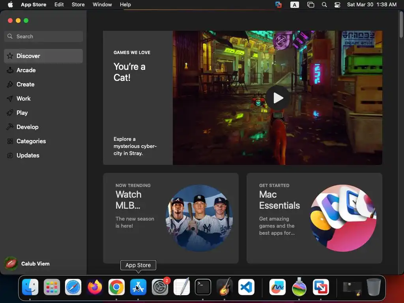Screen dimensions: 404x303
Task: Go to Create in the sidebar
Action: pos(43,84)
